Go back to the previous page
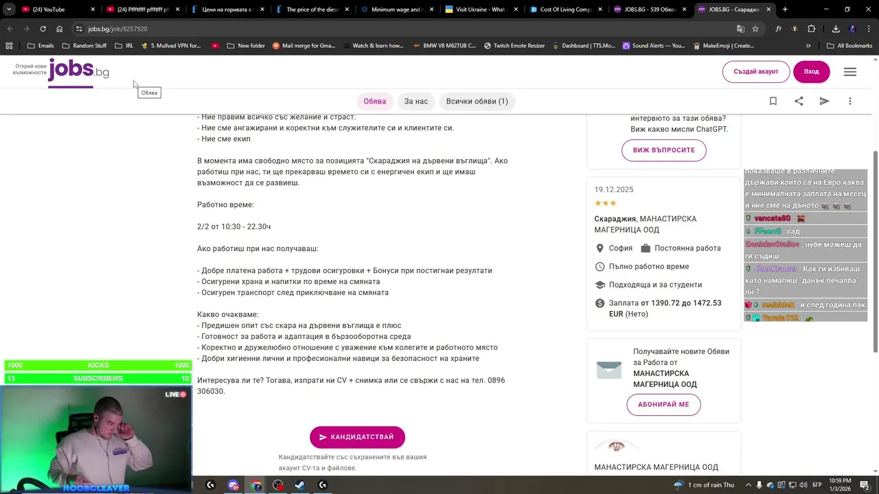Viewport: 879px width, 494px height. (x=10, y=29)
